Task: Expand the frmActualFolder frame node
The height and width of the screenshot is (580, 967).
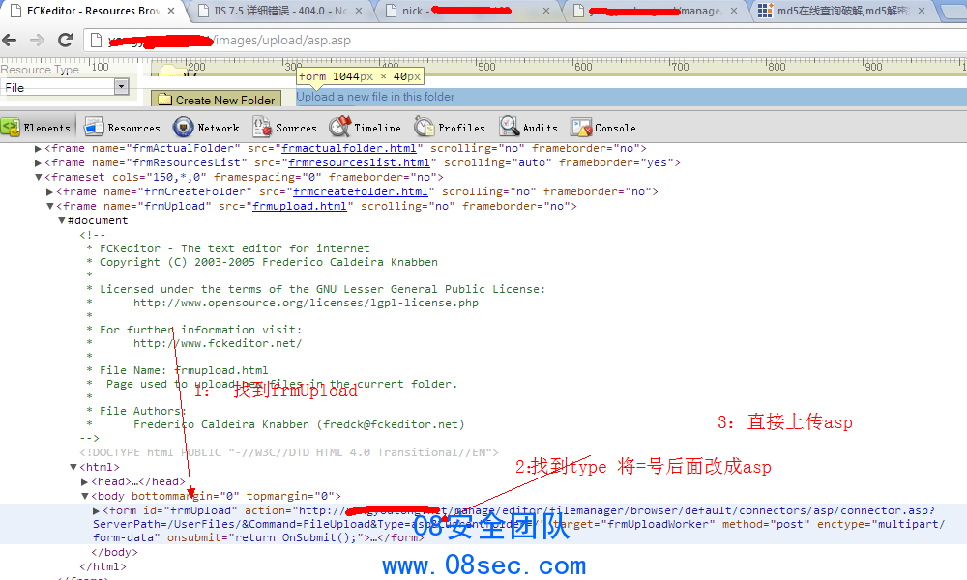Action: coord(39,149)
